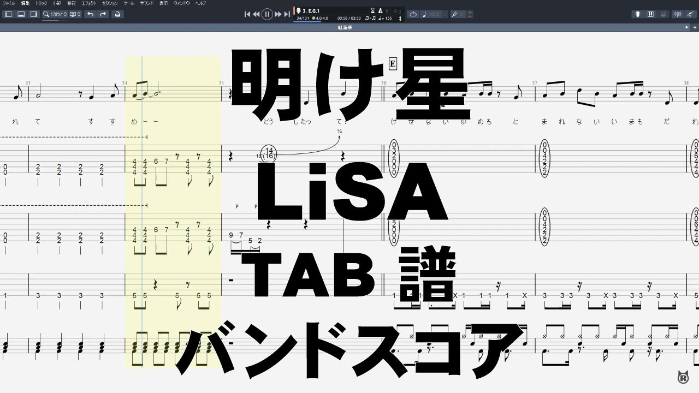Open the 小節 menu

(x=57, y=3)
